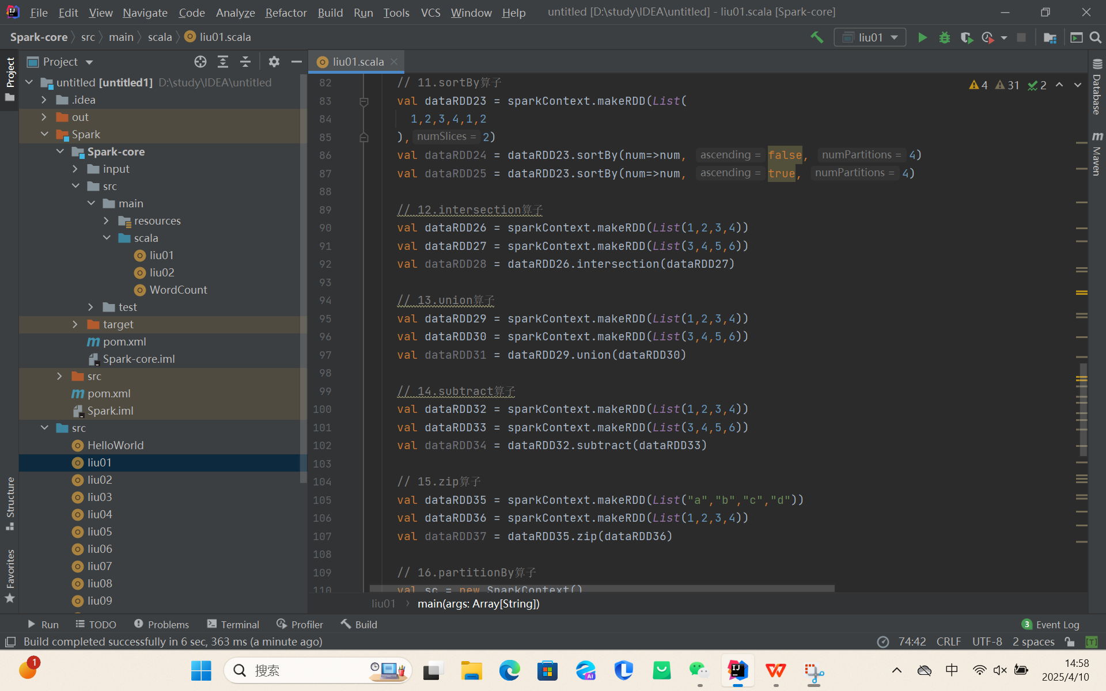Image resolution: width=1106 pixels, height=691 pixels.
Task: Toggle read-only lock icon in status bar
Action: click(1070, 641)
